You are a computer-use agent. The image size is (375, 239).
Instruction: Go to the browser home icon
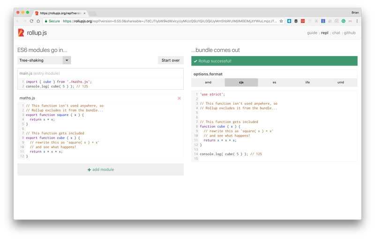38,21
